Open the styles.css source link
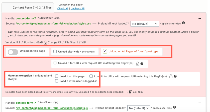The height and width of the screenshot is (112, 210). click(x=53, y=24)
